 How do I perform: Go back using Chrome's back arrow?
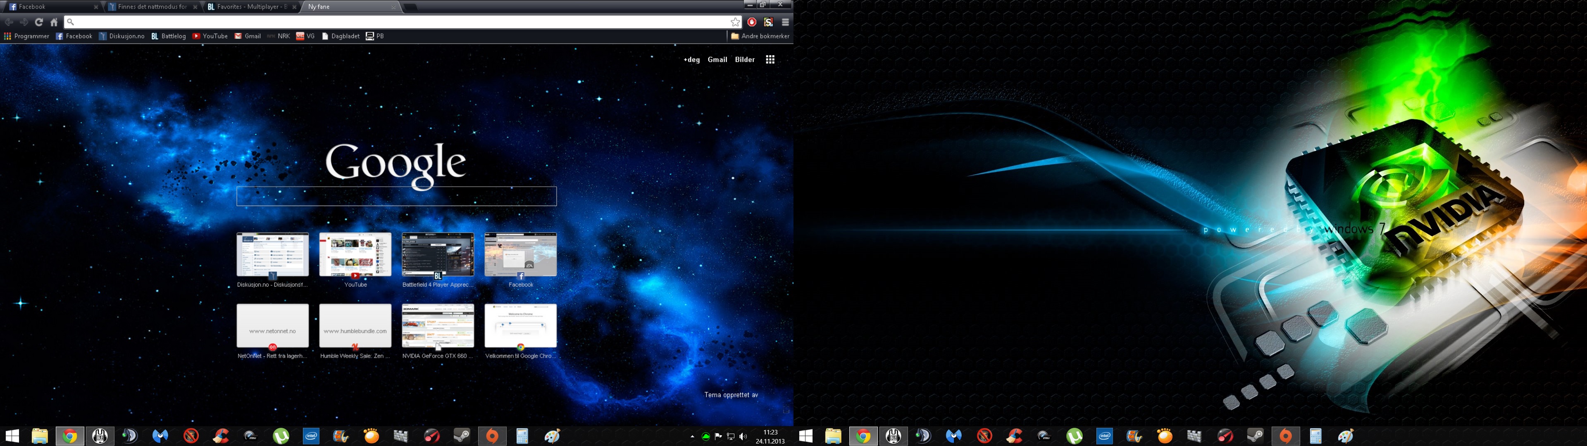[x=9, y=22]
